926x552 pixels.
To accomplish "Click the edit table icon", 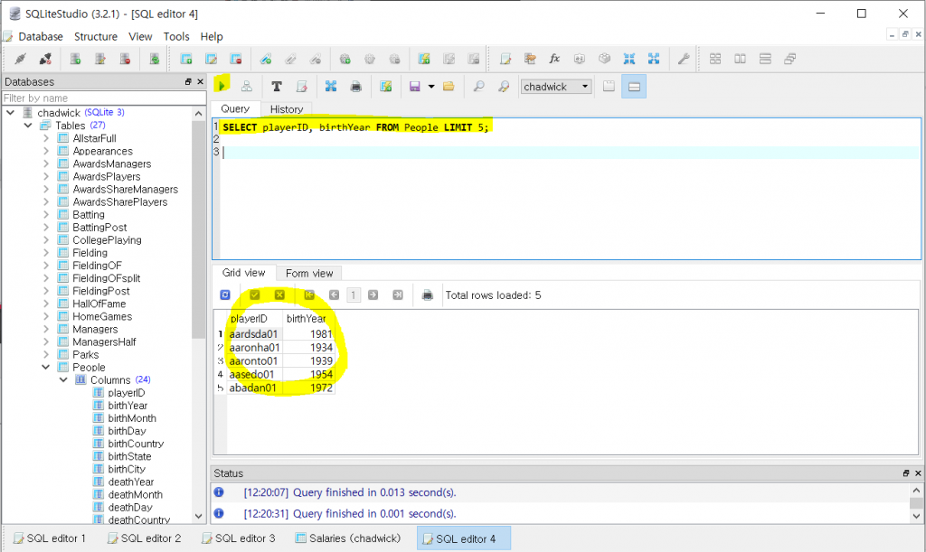I will tap(211, 59).
